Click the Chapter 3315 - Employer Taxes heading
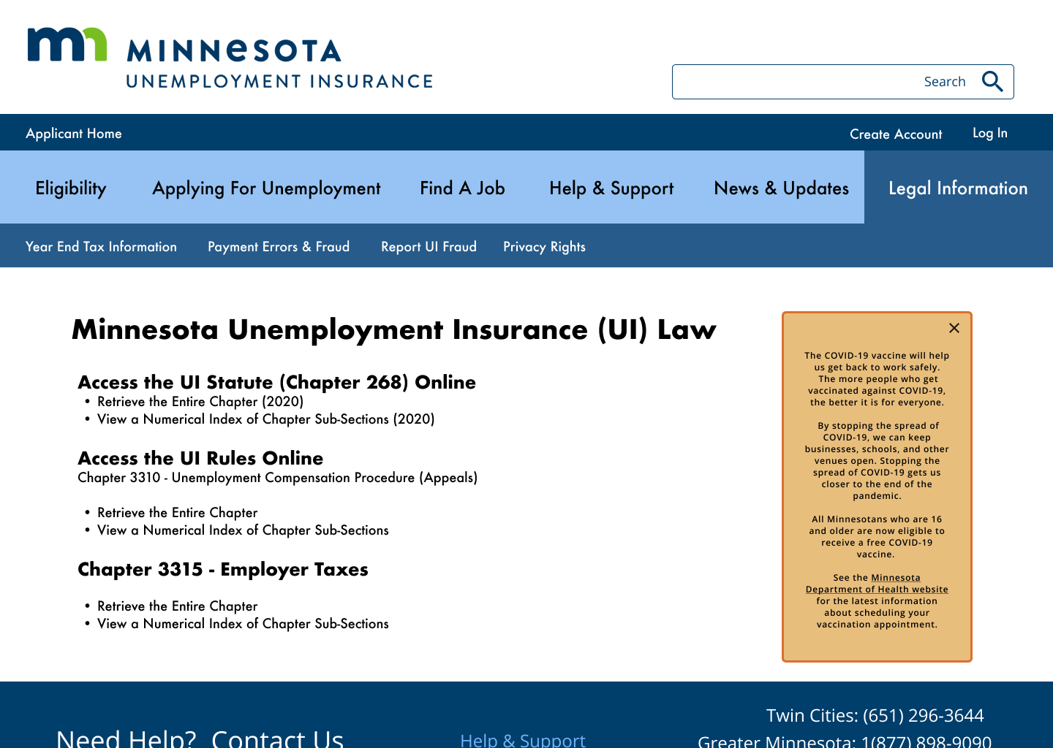Viewport: 1053px width, 748px height. [223, 569]
